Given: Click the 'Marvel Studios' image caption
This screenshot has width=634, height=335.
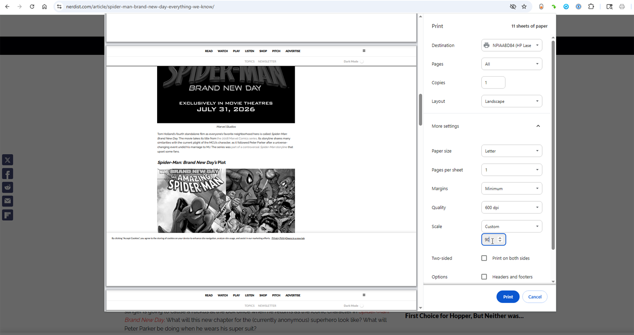Looking at the screenshot, I should tap(226, 127).
